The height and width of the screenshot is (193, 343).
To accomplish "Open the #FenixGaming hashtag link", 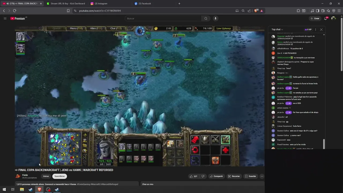I will [83, 184].
